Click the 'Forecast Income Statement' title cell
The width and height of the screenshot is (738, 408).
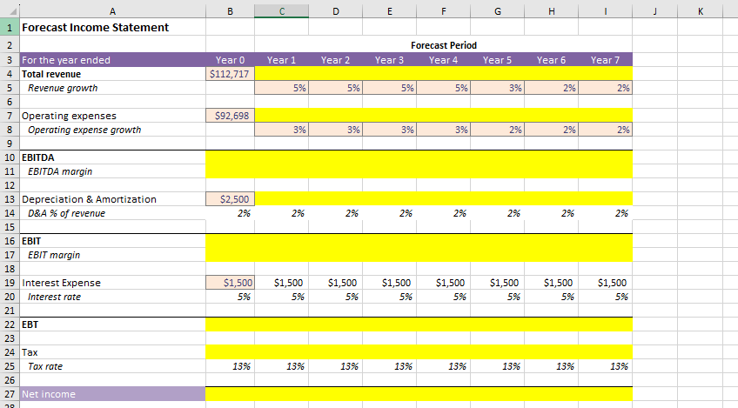112,27
